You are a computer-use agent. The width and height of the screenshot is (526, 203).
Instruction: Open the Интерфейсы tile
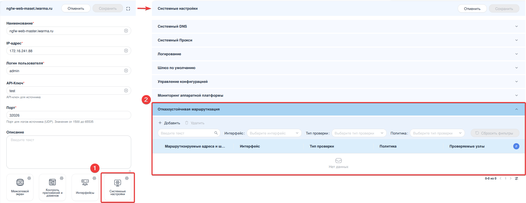pyautogui.click(x=85, y=187)
